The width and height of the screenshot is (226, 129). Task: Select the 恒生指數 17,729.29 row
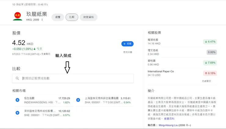[x=44, y=100]
